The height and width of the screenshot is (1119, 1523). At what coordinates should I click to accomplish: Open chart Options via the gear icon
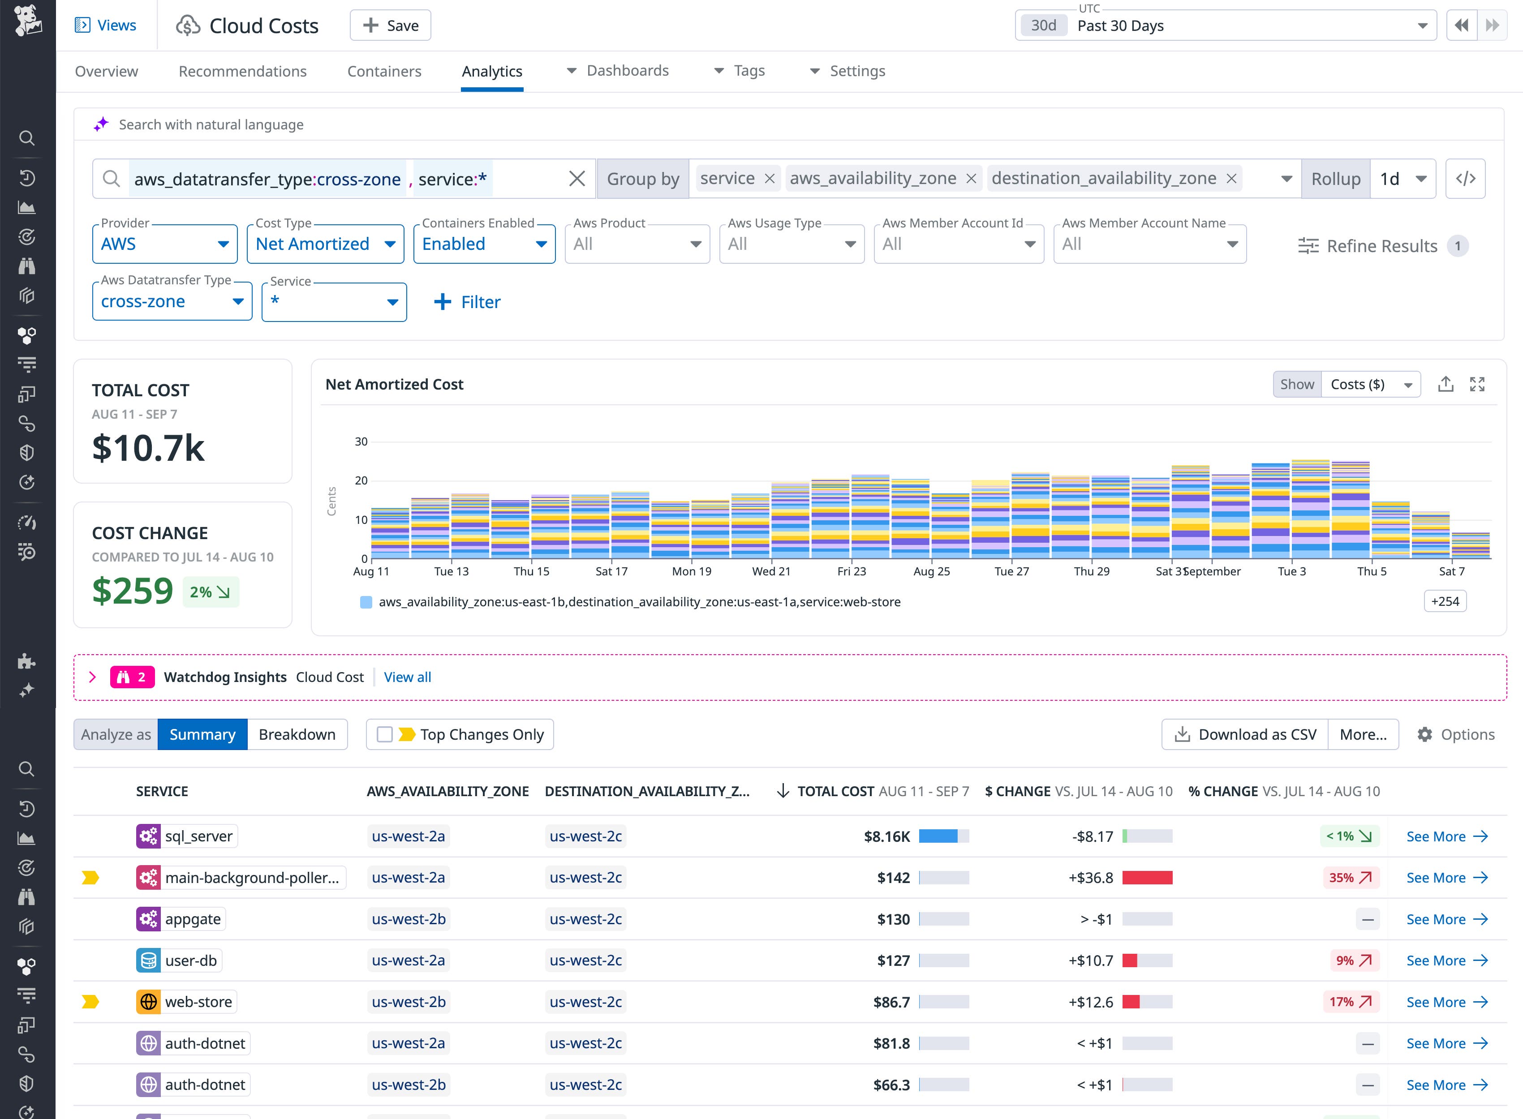(x=1425, y=734)
